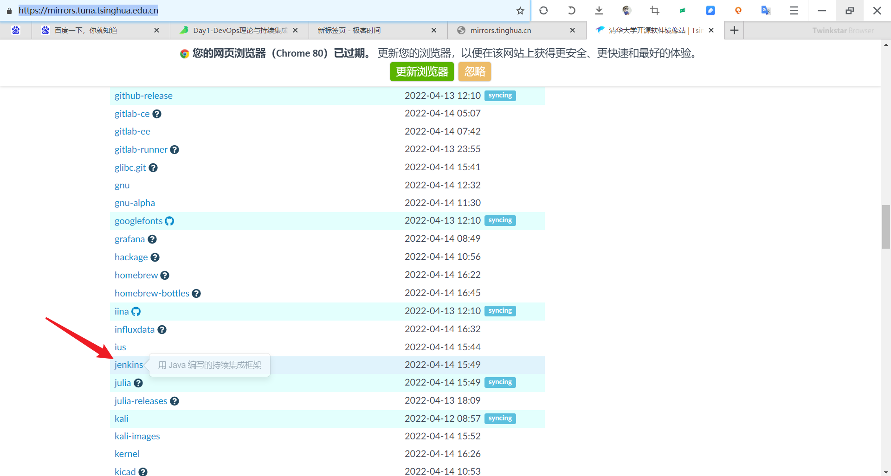Open the gitlab-ce mirror link

[132, 114]
